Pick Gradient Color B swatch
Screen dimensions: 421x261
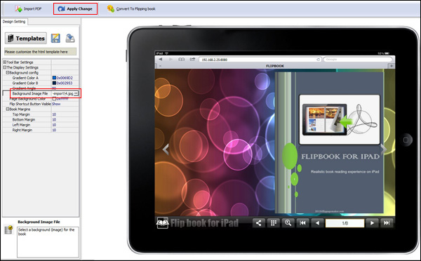[x=54, y=83]
